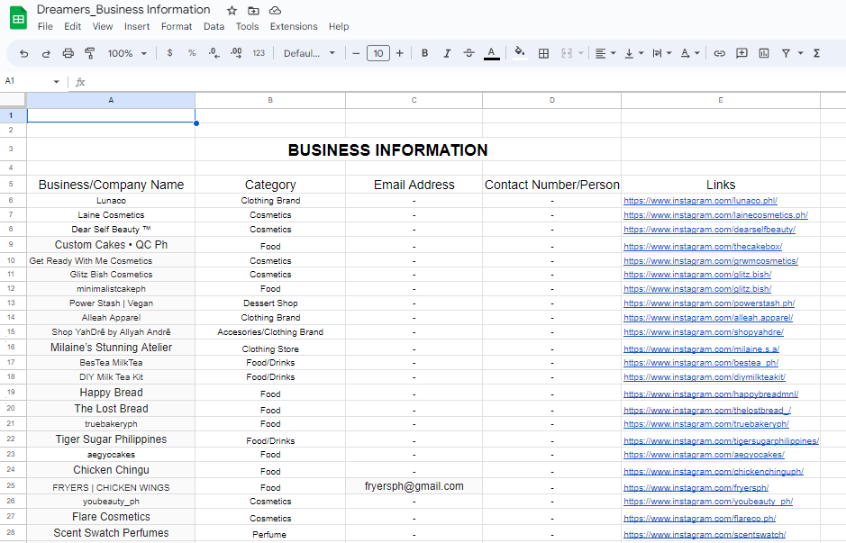
Task: Open the lunaco.phl Instagram link
Action: 700,201
